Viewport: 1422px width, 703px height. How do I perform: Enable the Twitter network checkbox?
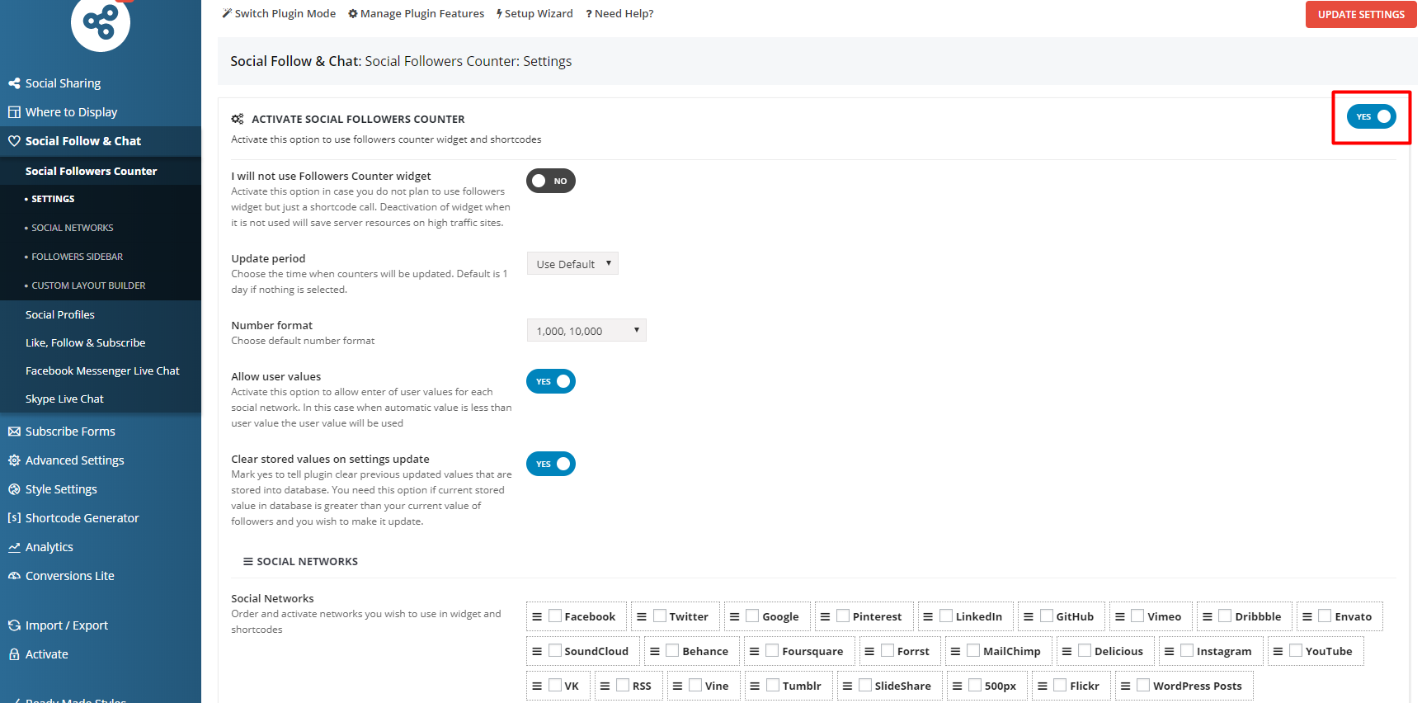[x=660, y=616]
